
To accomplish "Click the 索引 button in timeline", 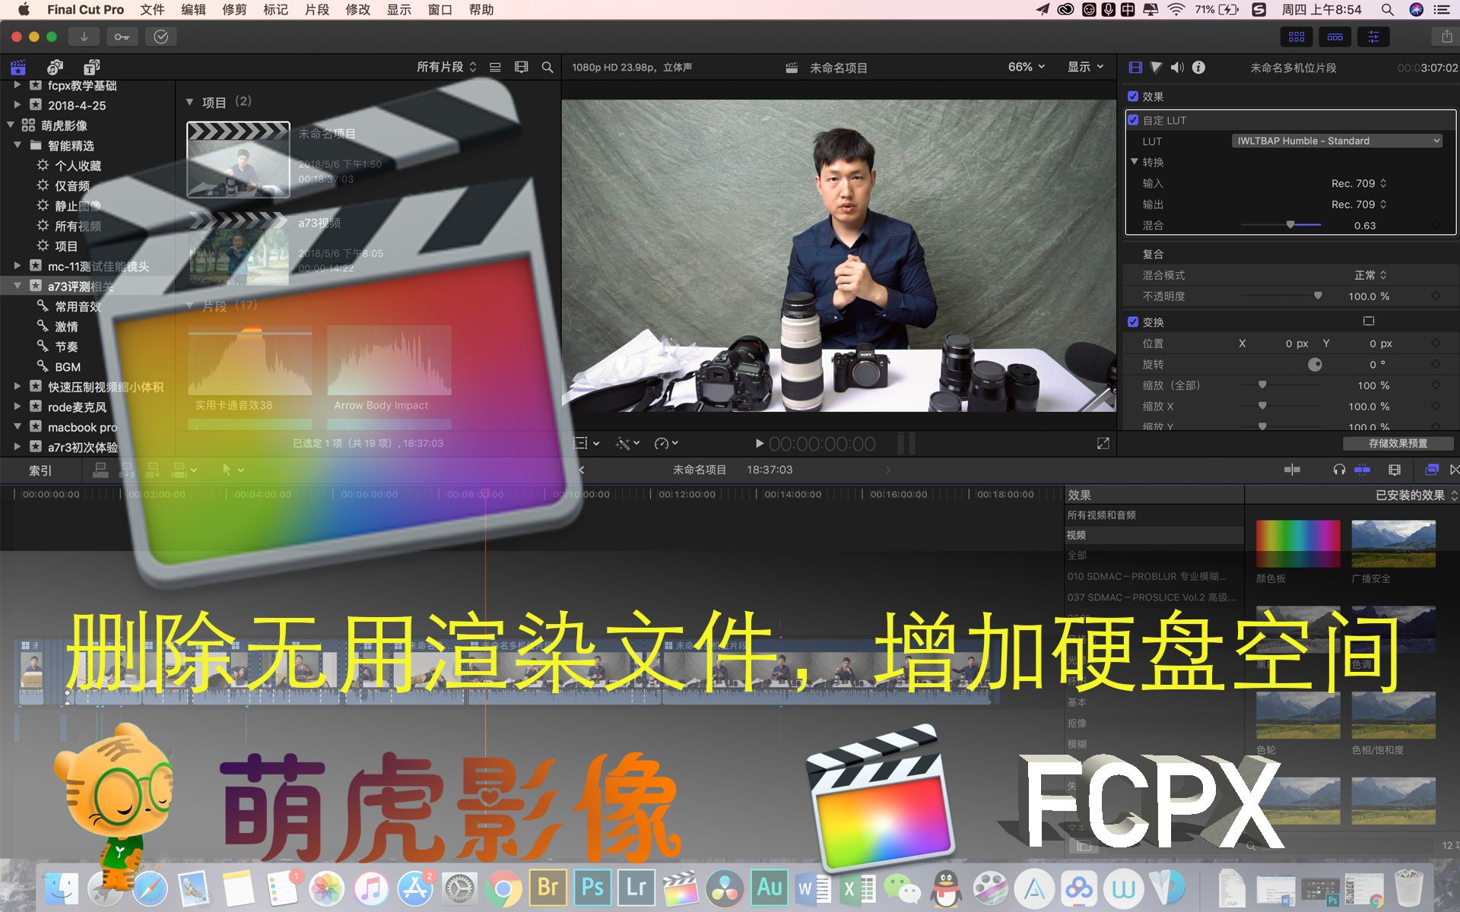I will tap(41, 470).
